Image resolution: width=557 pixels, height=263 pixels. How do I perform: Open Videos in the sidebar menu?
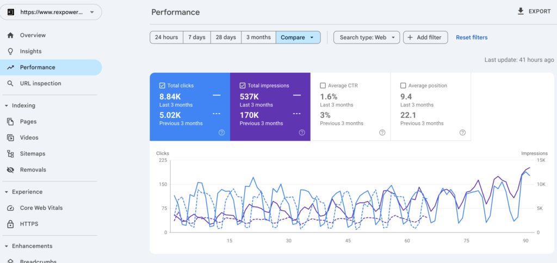[x=29, y=137]
